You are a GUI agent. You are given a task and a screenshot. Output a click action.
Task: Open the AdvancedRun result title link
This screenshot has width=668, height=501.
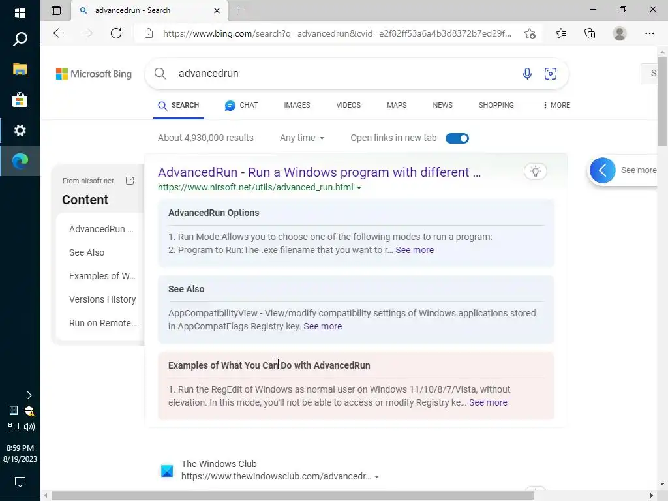pos(319,172)
